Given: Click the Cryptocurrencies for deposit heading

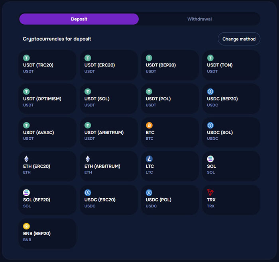Looking at the screenshot, I should (57, 39).
